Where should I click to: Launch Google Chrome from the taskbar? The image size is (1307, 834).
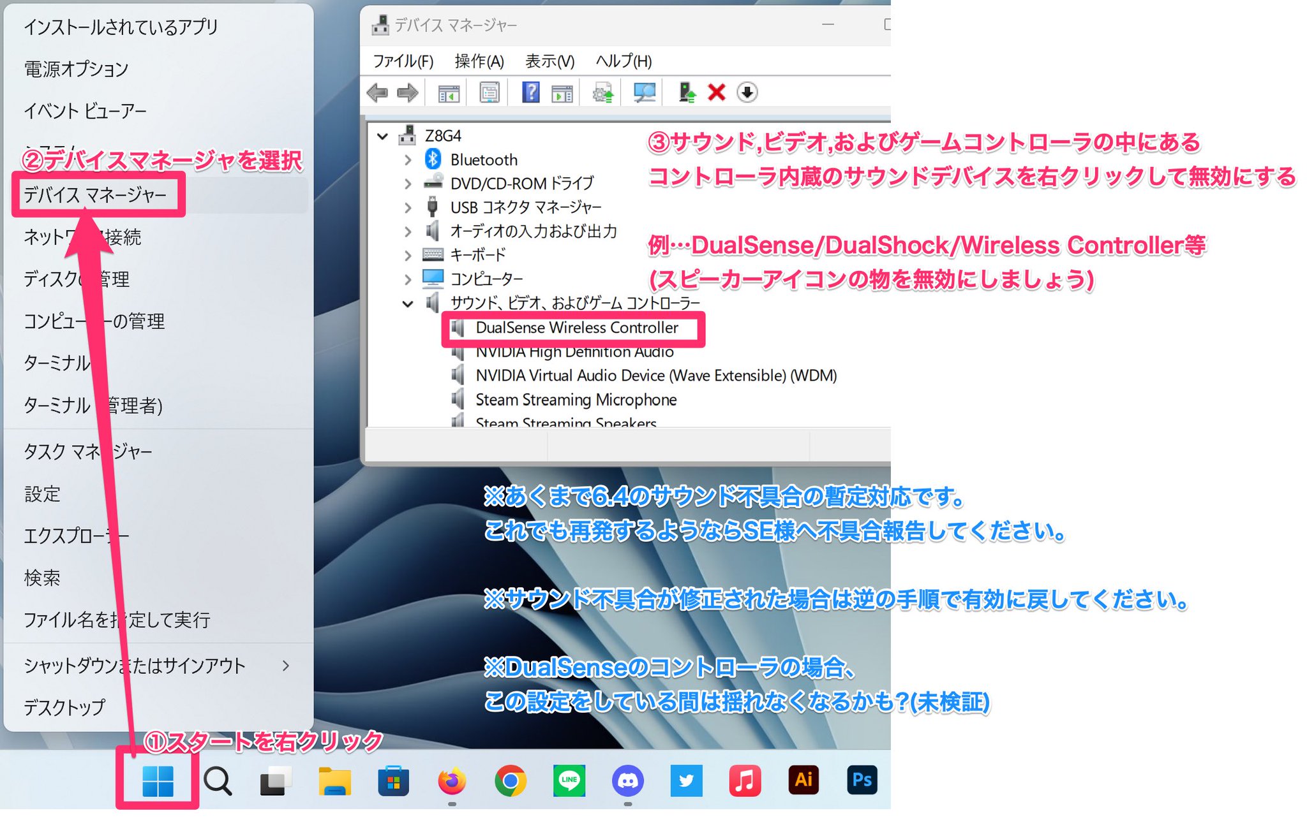[x=511, y=781]
